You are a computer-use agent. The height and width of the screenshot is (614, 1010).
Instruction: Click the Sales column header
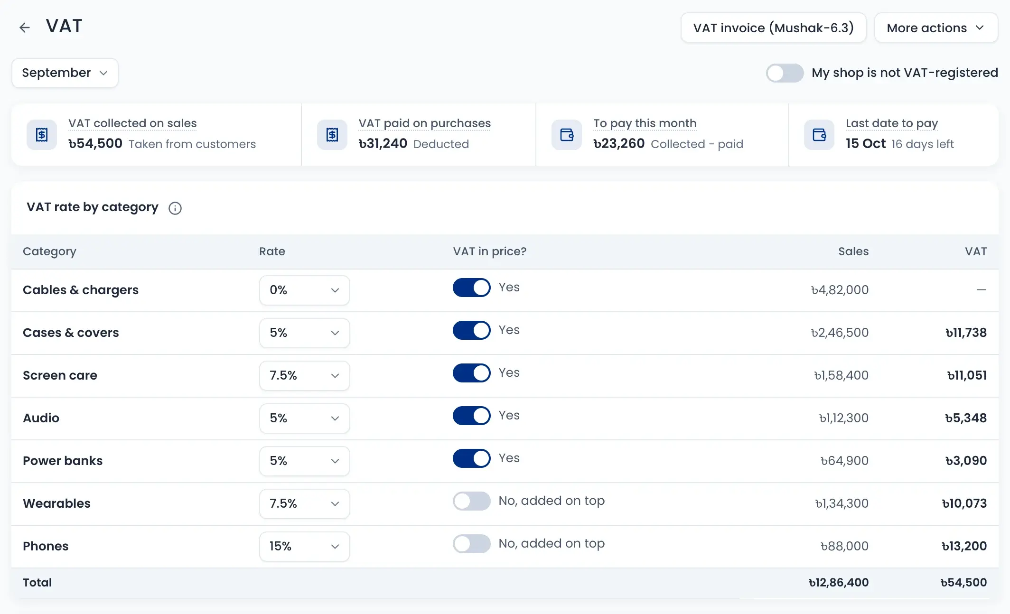[853, 251]
